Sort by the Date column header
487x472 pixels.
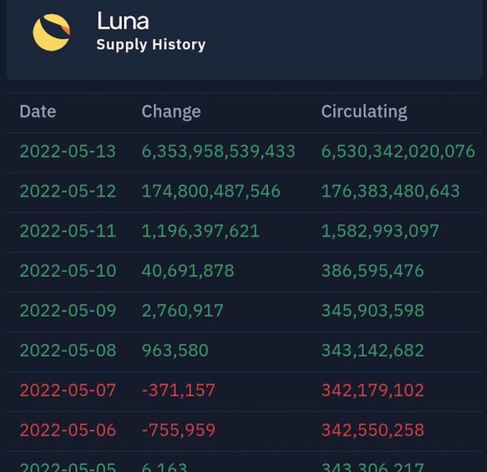click(38, 112)
